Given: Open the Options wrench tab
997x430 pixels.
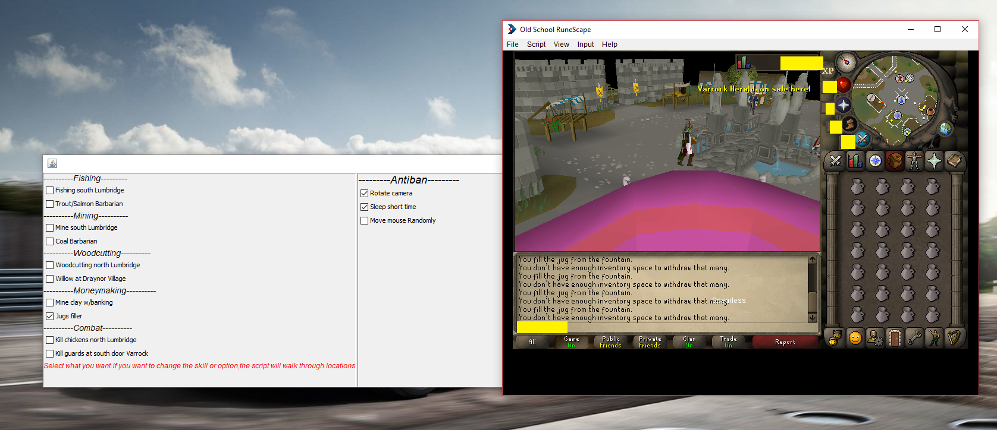Looking at the screenshot, I should tap(914, 338).
